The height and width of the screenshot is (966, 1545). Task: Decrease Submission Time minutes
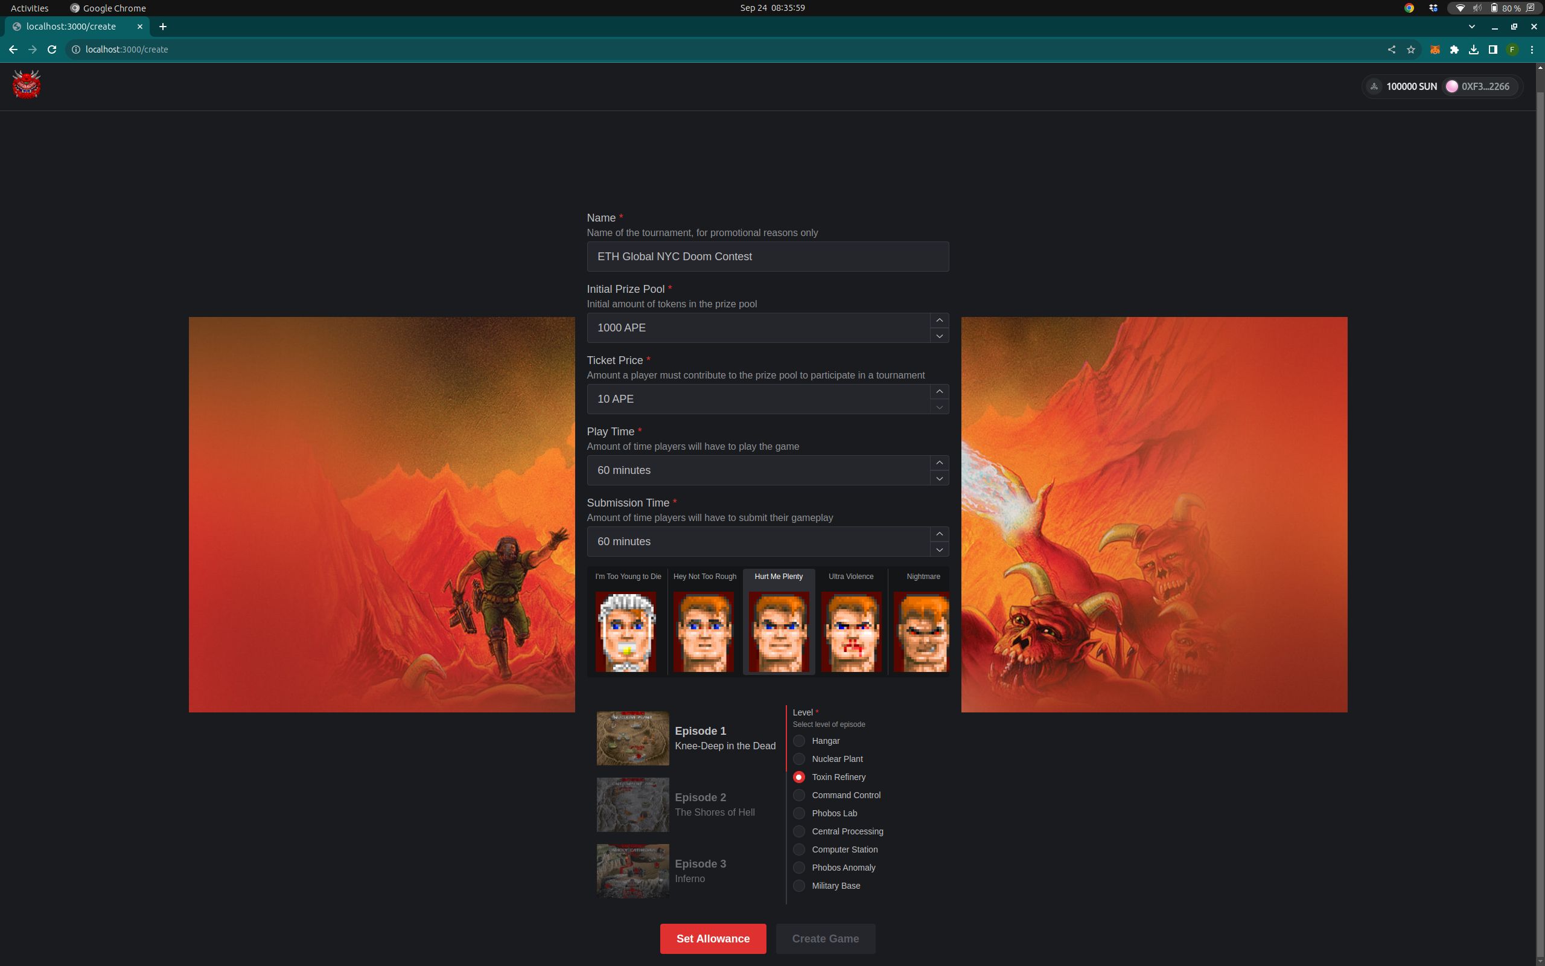coord(939,549)
